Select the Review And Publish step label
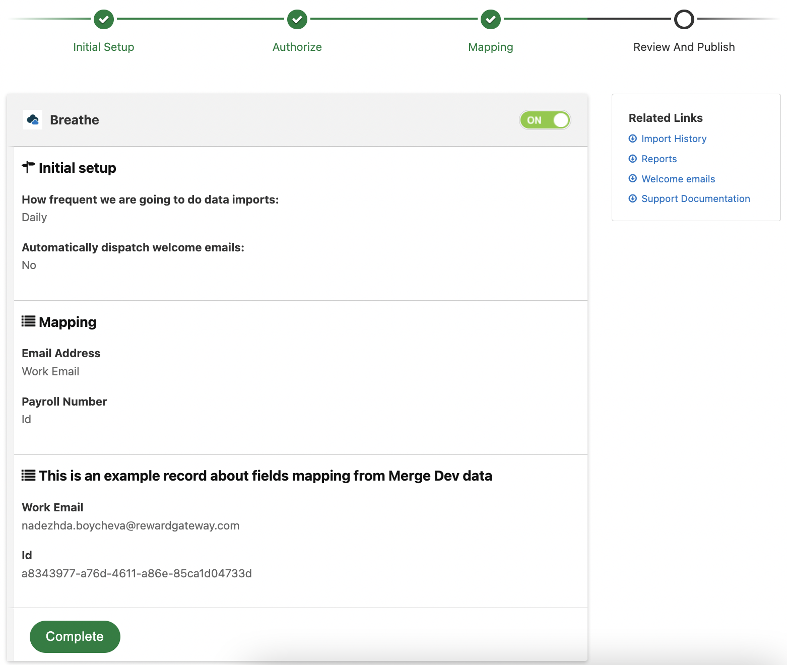The height and width of the screenshot is (665, 787). pyautogui.click(x=684, y=47)
